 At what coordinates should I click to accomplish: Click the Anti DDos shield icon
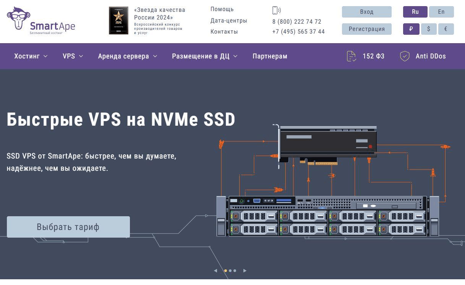click(x=405, y=56)
